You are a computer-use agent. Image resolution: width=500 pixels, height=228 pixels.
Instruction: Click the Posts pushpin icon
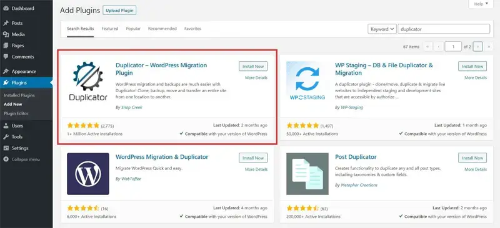6,23
